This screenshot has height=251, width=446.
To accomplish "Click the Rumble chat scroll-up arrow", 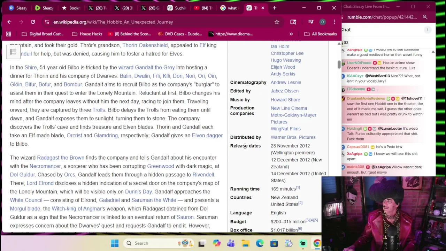I will point(433,52).
